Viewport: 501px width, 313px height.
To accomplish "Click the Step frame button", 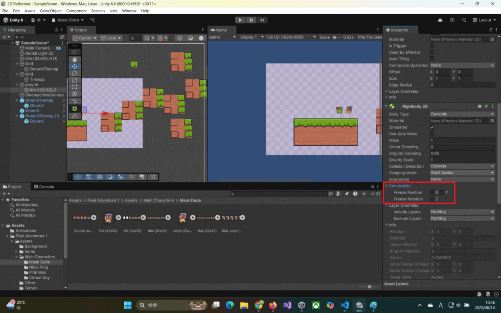I will pos(262,20).
